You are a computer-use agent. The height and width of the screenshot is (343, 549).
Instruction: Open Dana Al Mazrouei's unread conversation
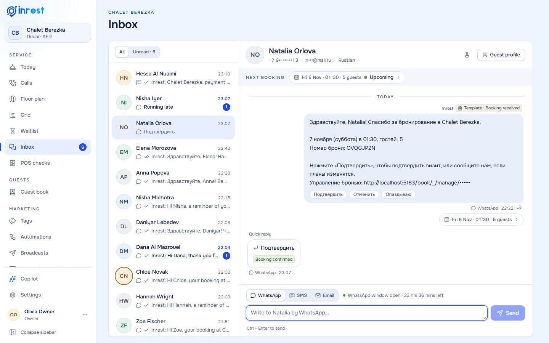tap(173, 251)
